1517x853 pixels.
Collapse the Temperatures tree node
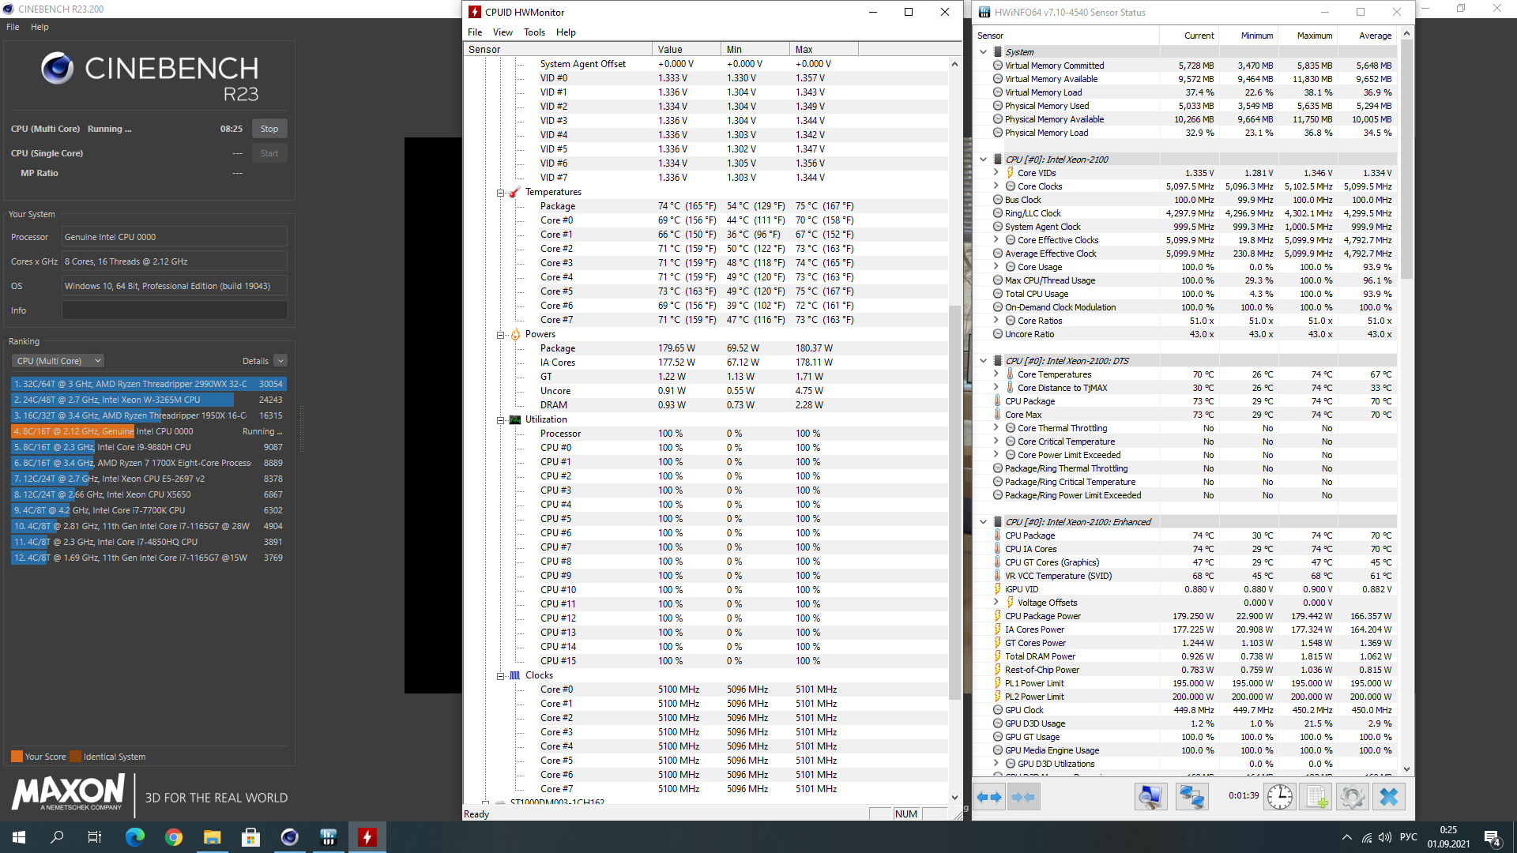point(500,193)
